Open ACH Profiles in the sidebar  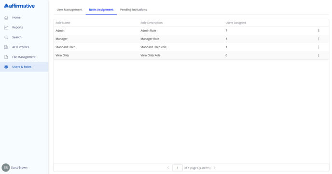[x=24, y=47]
